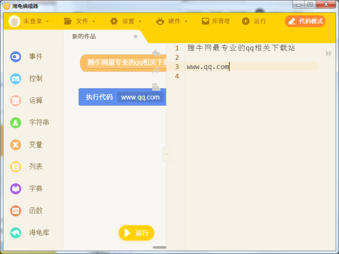
Task: Click the 列表 category label
Action: (x=36, y=166)
